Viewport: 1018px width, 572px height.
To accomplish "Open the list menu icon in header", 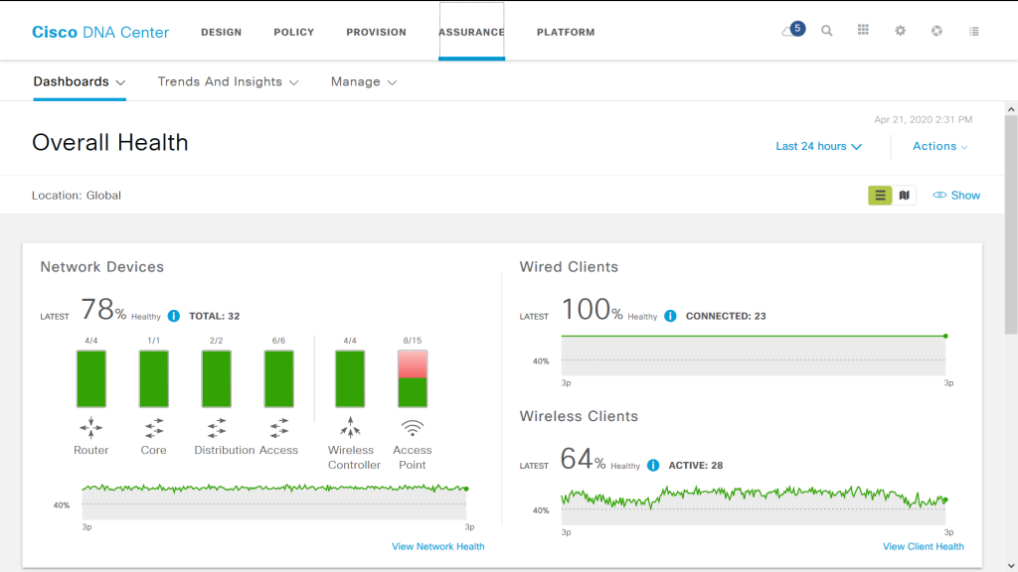I will click(974, 31).
